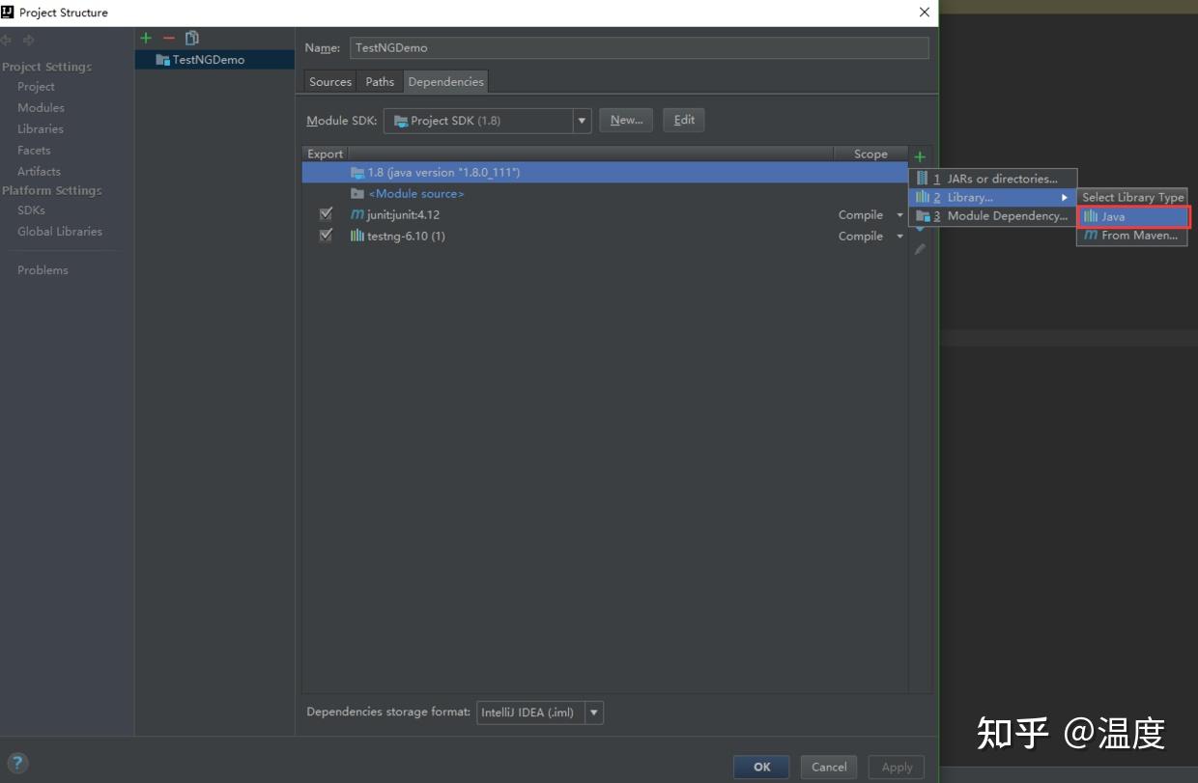The image size is (1198, 783).
Task: Open the help question mark icon
Action: coord(17,763)
